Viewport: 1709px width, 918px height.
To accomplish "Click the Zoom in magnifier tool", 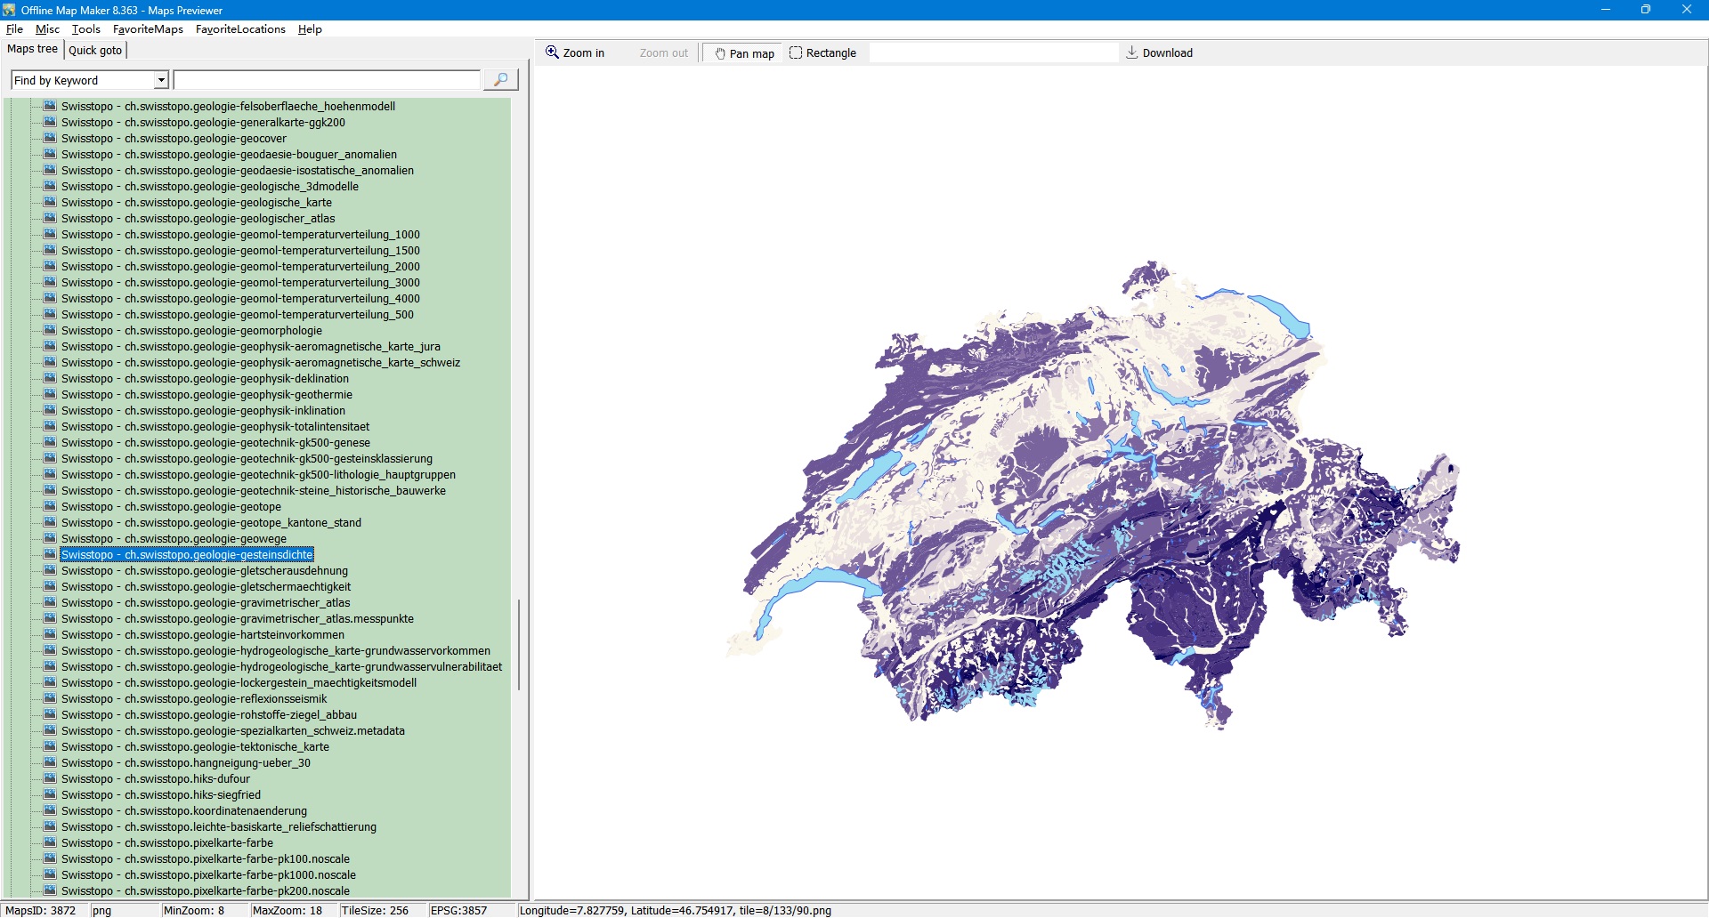I will (575, 53).
